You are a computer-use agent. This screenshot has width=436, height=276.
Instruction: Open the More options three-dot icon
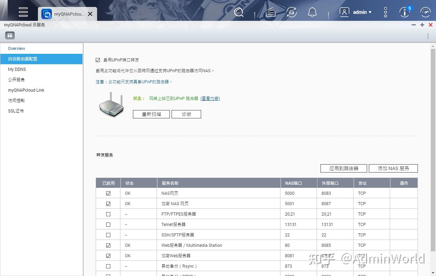point(385,12)
